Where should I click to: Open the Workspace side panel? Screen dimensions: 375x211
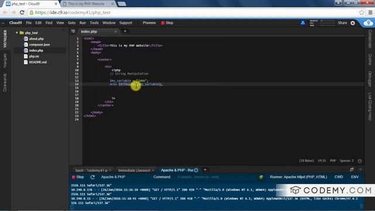(x=5, y=39)
